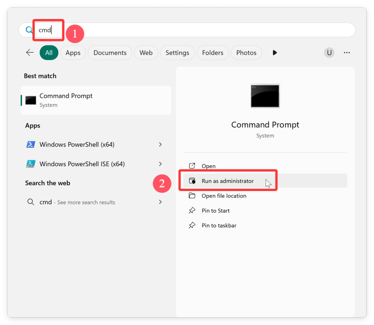
Task: Click the search magnifier icon in search box
Action: tap(29, 30)
